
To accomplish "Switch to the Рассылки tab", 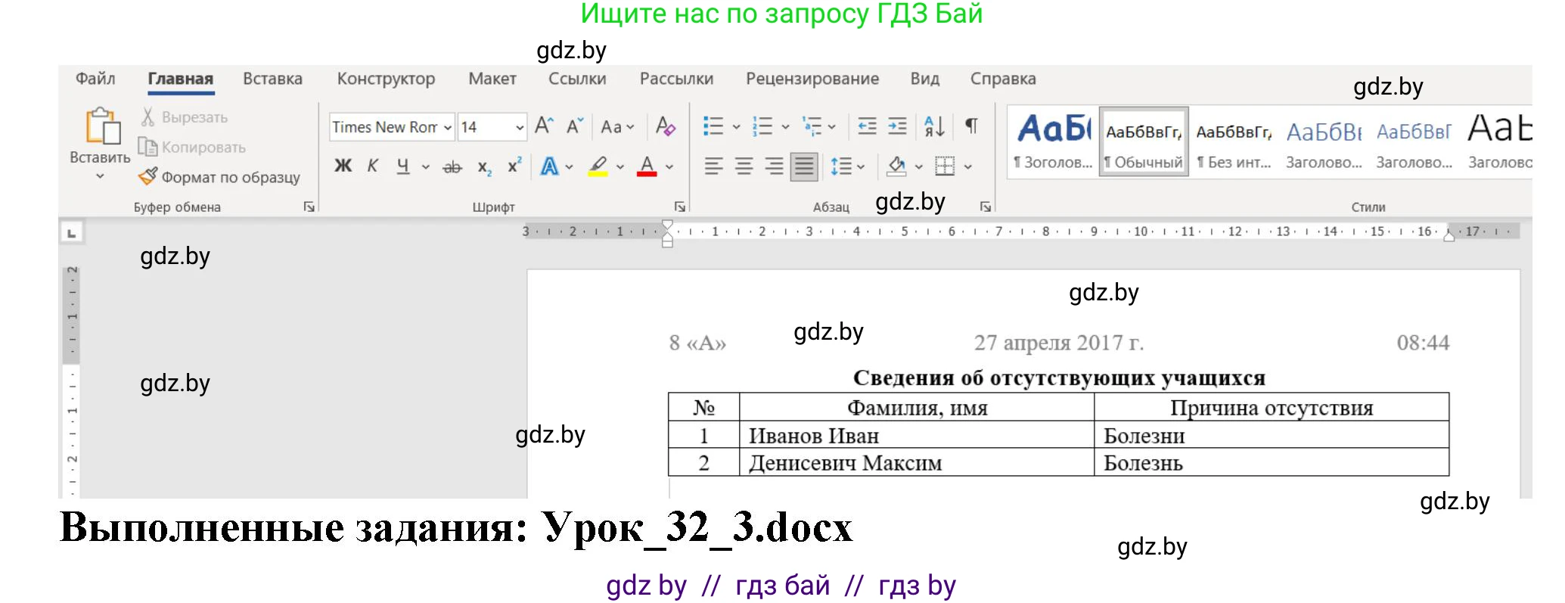I will pos(676,79).
